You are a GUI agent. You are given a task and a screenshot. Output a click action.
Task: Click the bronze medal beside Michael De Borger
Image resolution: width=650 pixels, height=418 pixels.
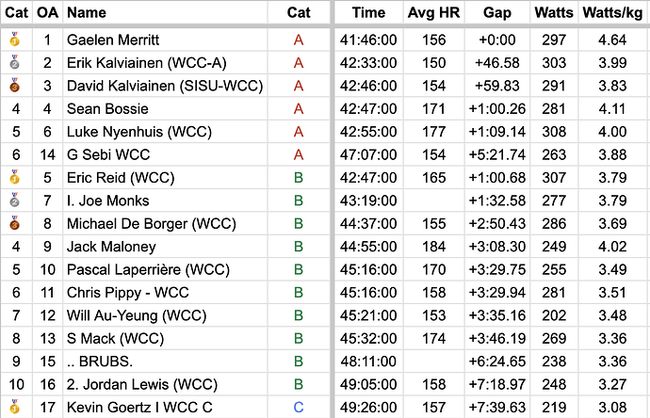click(x=14, y=224)
